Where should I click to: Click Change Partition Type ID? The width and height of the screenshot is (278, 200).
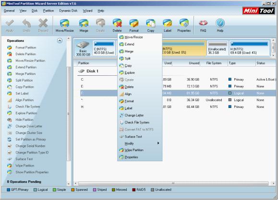(x=32, y=153)
